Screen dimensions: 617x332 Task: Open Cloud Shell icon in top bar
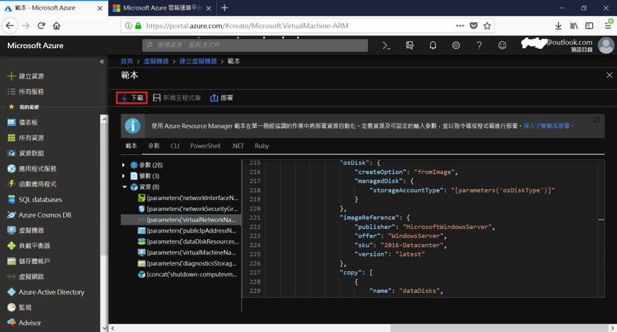click(x=386, y=45)
